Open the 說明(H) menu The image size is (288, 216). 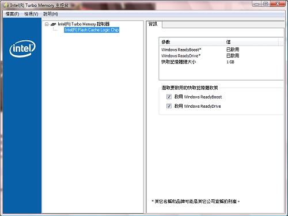click(50, 14)
